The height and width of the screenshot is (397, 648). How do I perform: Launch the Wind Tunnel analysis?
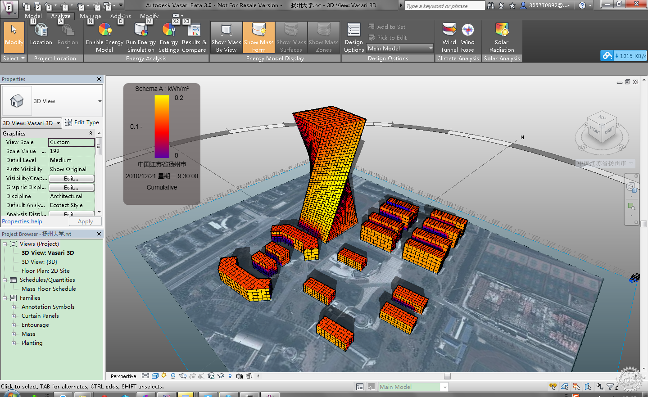coord(449,37)
